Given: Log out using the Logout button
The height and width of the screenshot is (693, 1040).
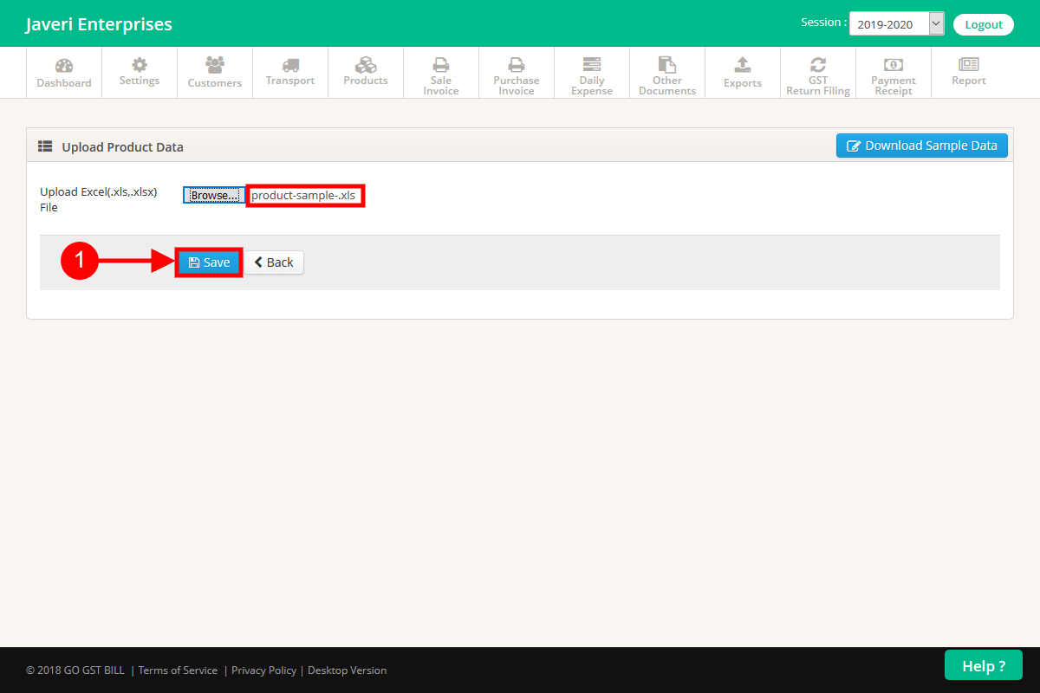Looking at the screenshot, I should [x=983, y=24].
